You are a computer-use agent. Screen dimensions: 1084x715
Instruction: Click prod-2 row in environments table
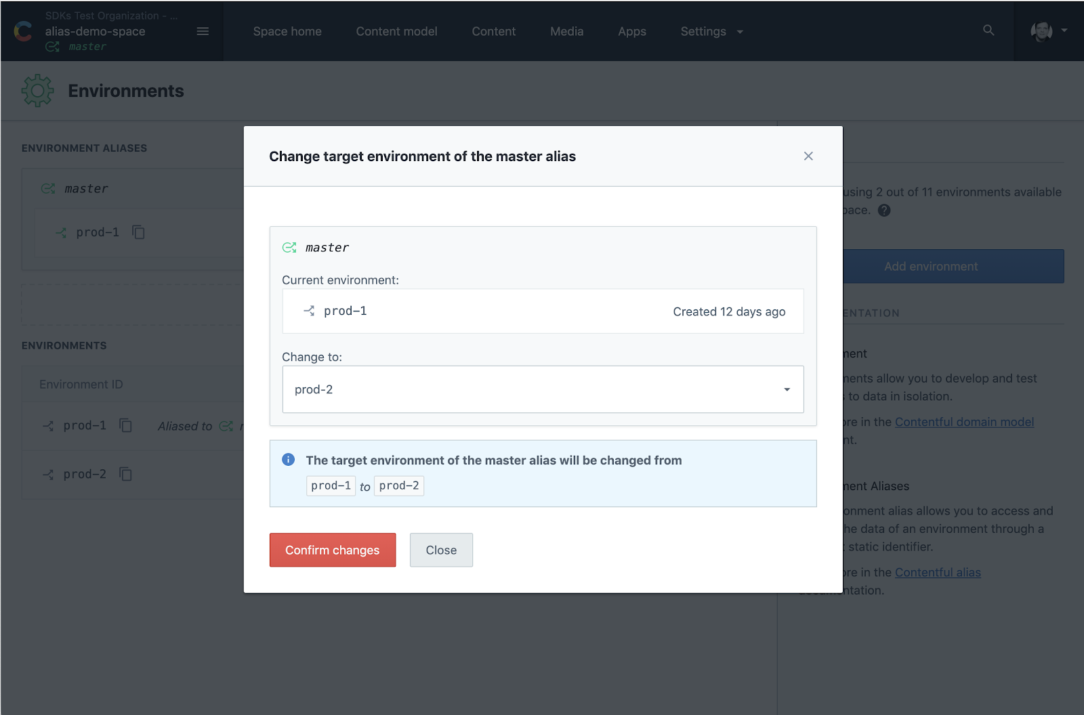coord(133,474)
